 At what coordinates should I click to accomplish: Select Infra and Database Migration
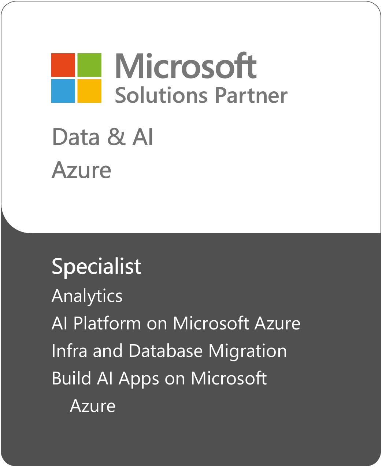[x=169, y=351]
